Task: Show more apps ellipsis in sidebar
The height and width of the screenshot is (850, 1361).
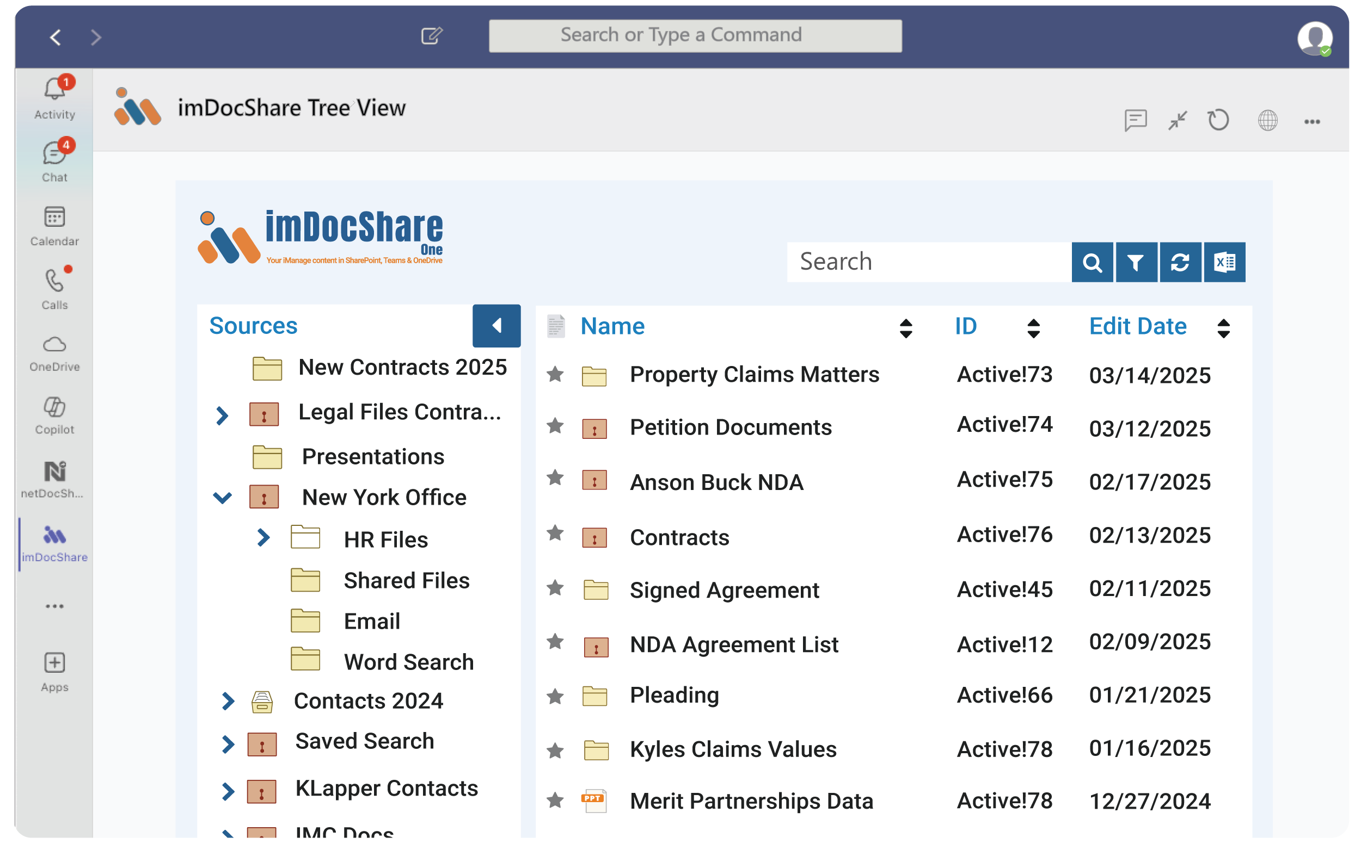Action: click(x=54, y=606)
